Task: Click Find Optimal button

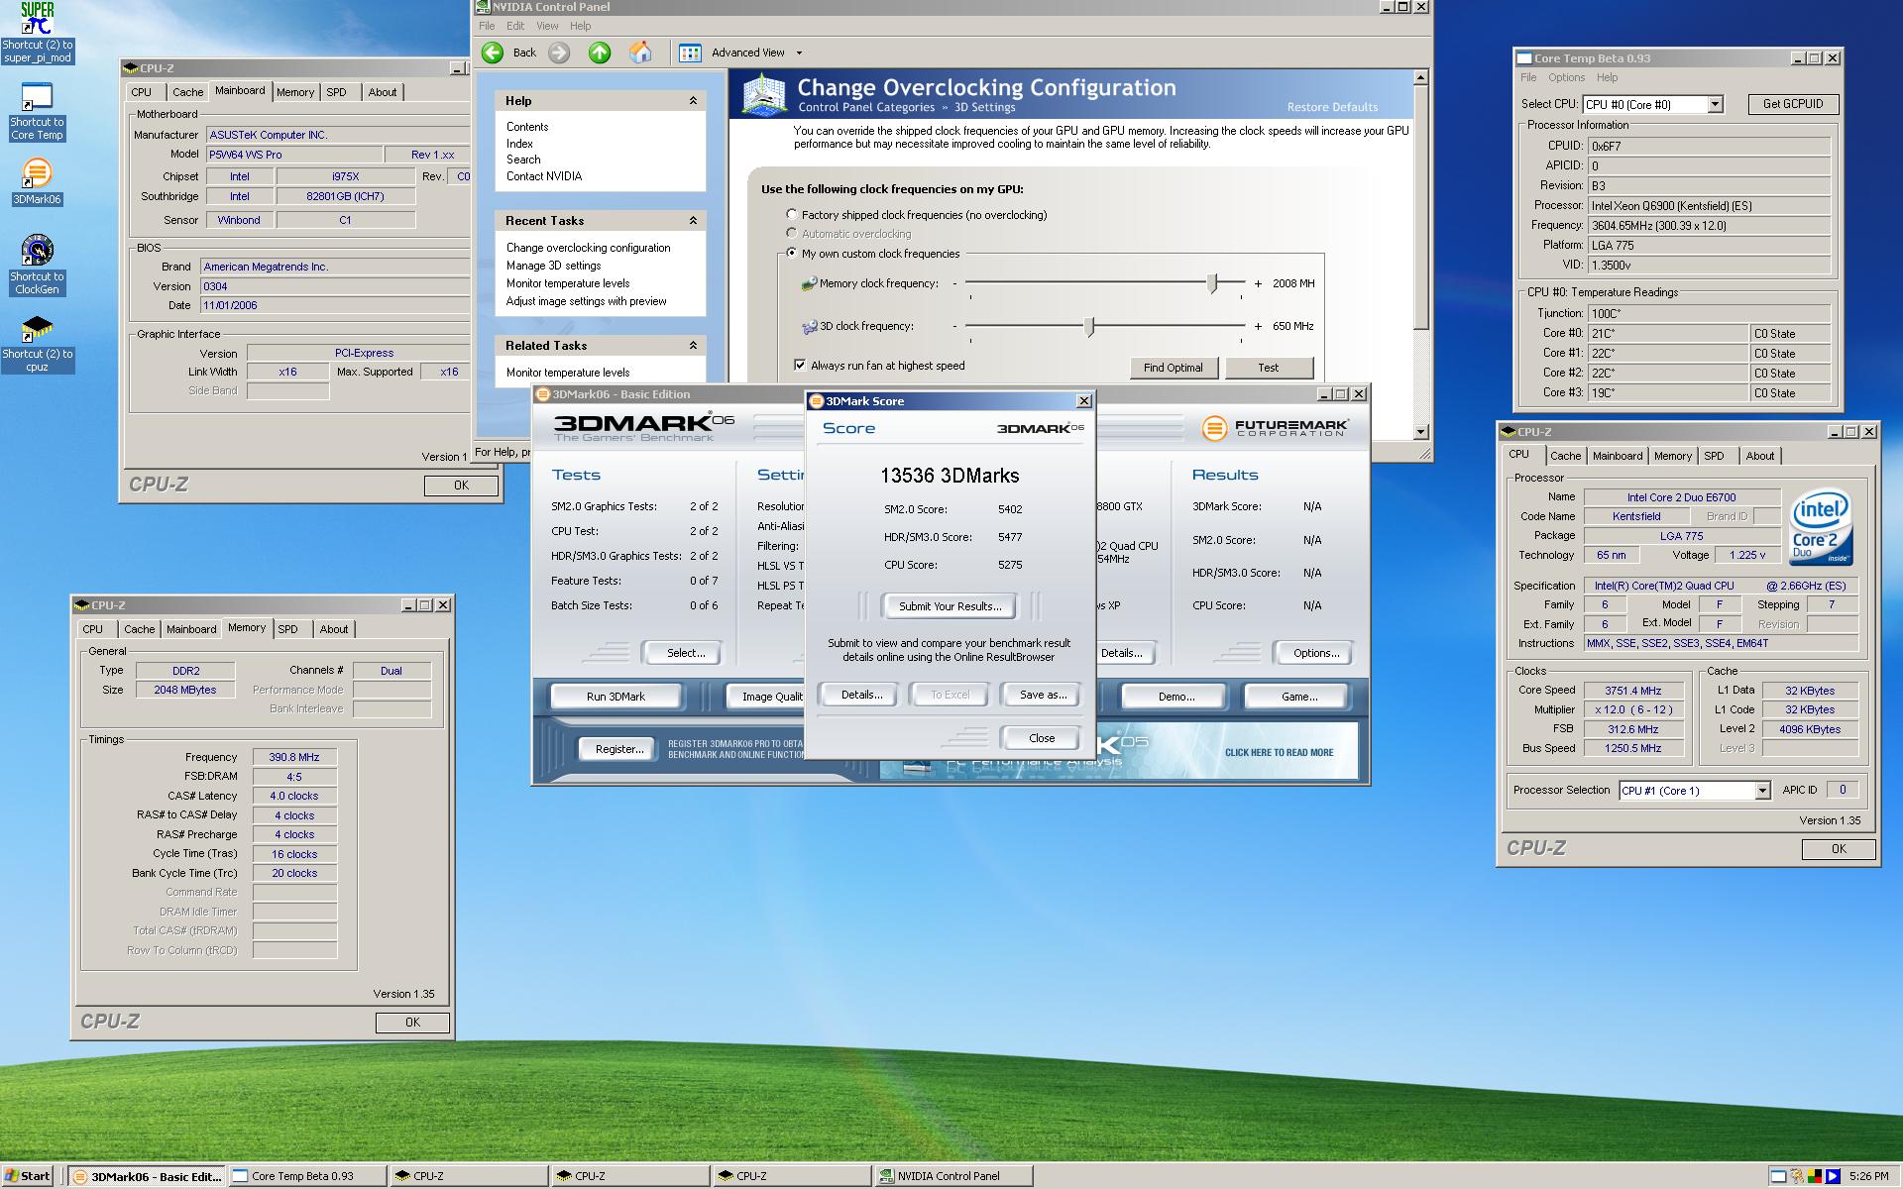Action: (x=1173, y=368)
